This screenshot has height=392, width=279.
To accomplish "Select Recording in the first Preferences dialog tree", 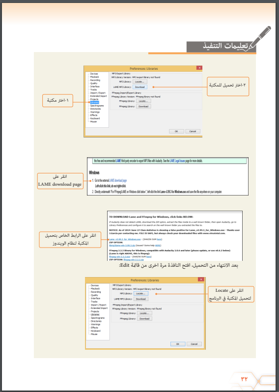I will 95,80.
